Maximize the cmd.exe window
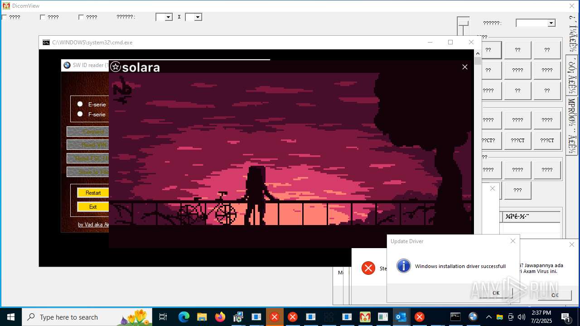This screenshot has width=580, height=326. 450,42
